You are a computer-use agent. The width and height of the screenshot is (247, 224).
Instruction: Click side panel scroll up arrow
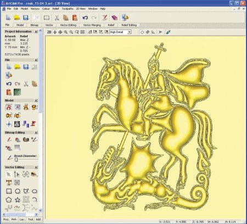pos(41,30)
